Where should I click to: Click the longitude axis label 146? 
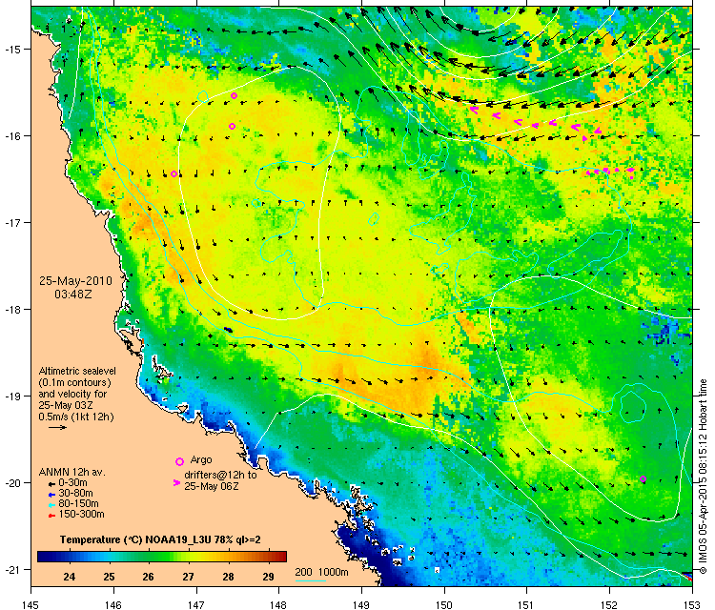[113, 605]
